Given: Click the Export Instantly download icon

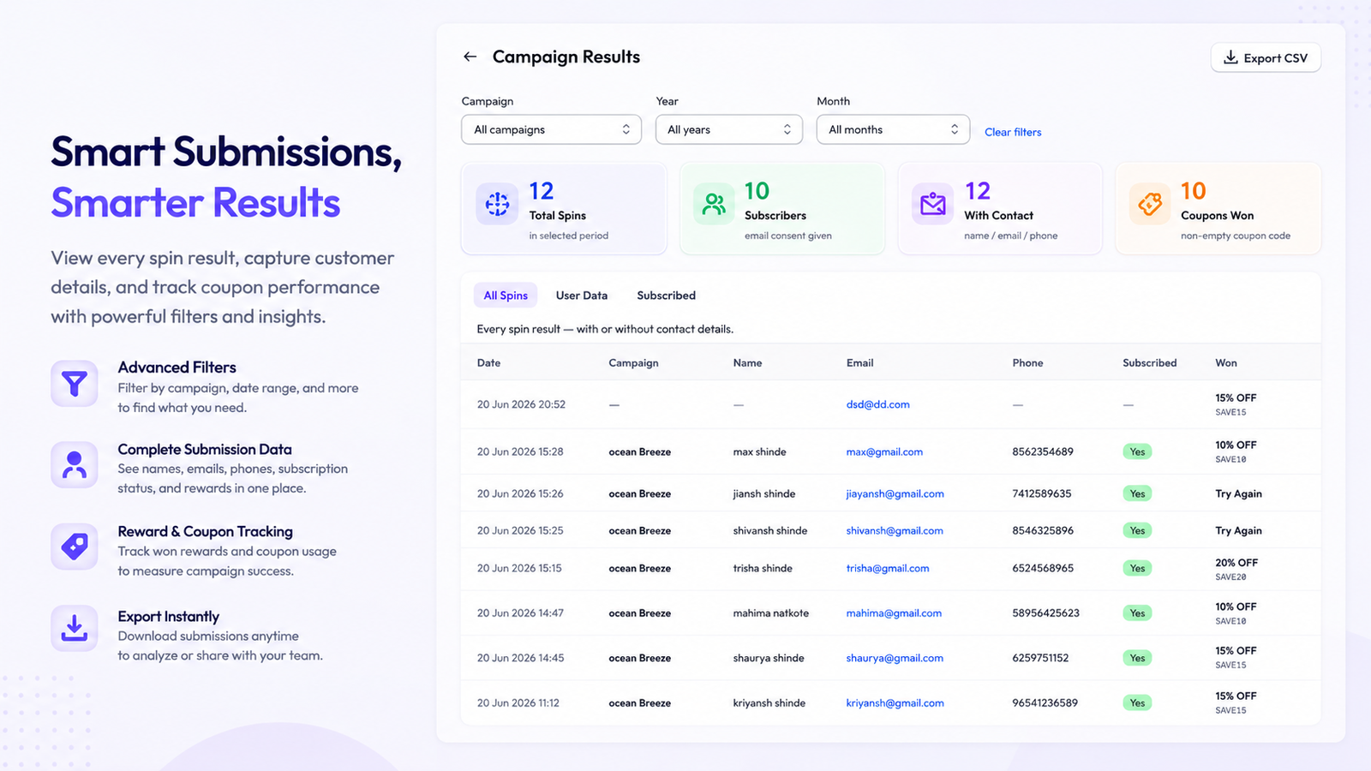Looking at the screenshot, I should [75, 628].
